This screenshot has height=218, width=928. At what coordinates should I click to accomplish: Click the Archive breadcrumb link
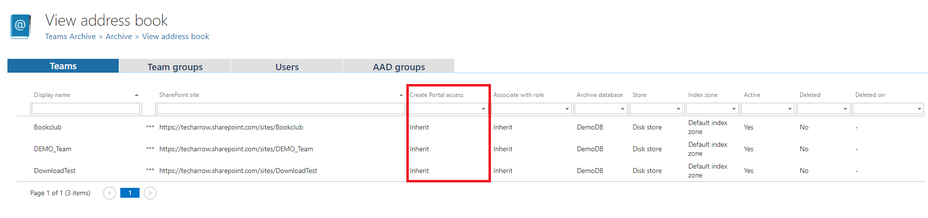click(x=119, y=37)
